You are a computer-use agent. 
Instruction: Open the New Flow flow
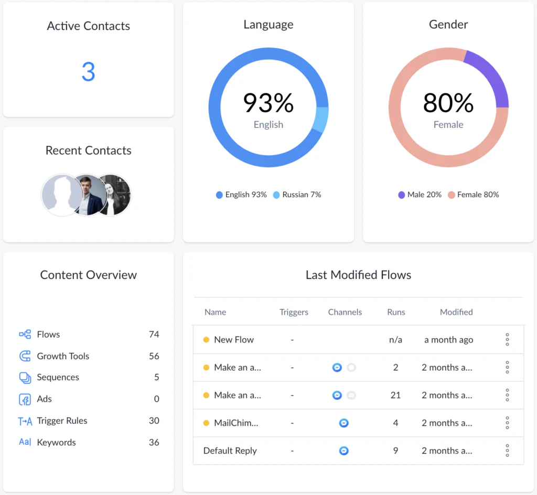[x=233, y=340]
